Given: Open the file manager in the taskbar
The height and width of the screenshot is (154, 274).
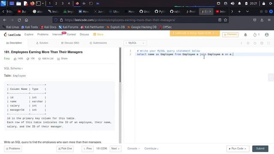Looking at the screenshot, I should click(x=18, y=3).
